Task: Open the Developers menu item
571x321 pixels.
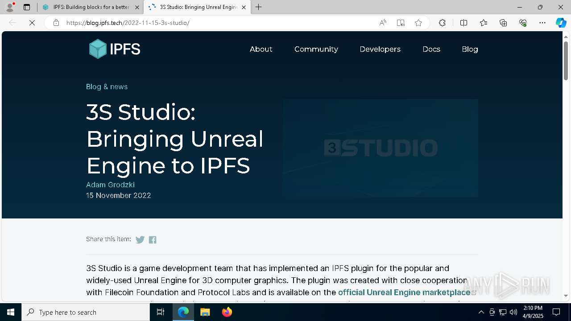Action: (x=380, y=49)
